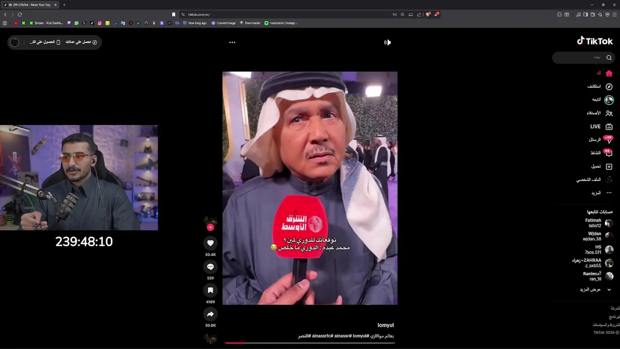The width and height of the screenshot is (620, 349).
Task: Go back with the browser back arrow
Action: click(5, 15)
